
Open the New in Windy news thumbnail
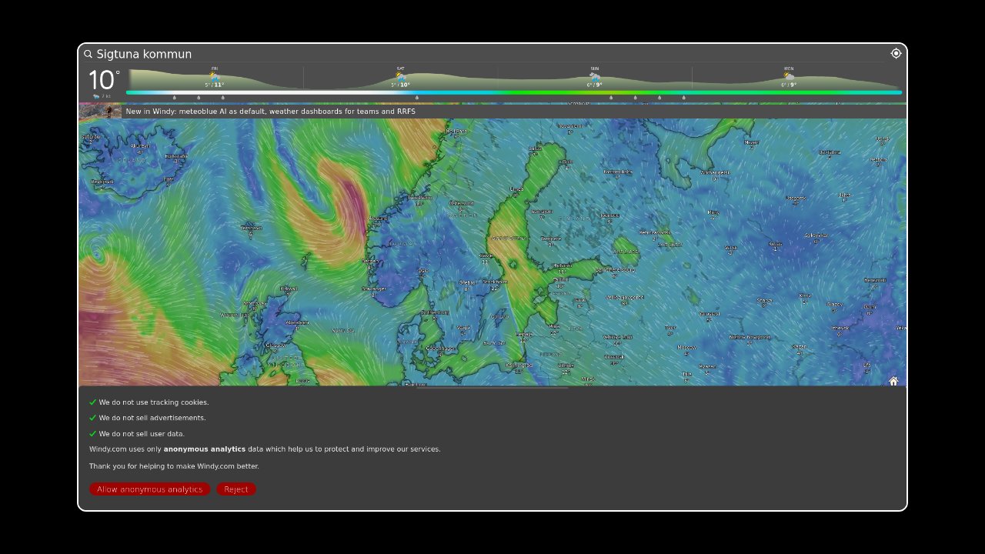point(100,111)
